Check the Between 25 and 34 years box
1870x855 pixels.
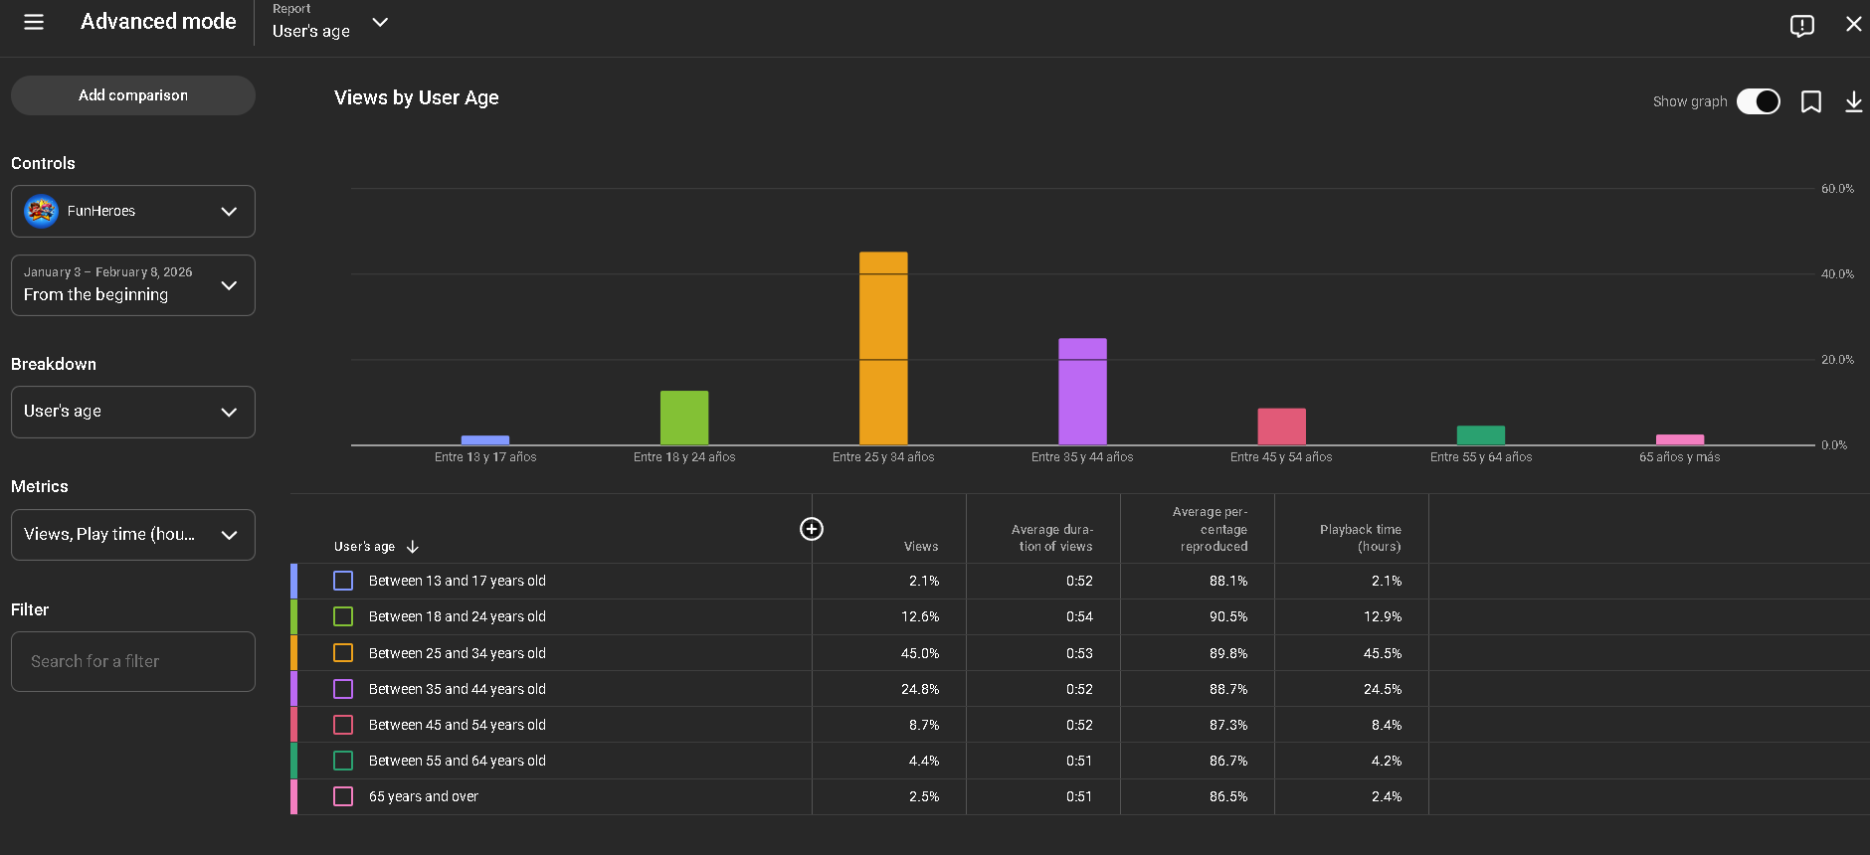343,653
